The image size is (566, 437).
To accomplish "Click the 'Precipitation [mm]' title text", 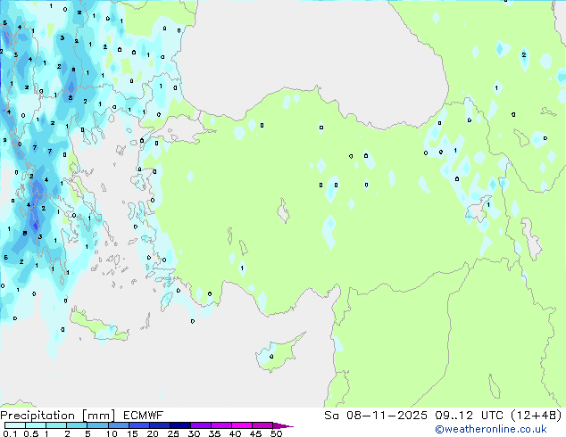I will 58,416.
